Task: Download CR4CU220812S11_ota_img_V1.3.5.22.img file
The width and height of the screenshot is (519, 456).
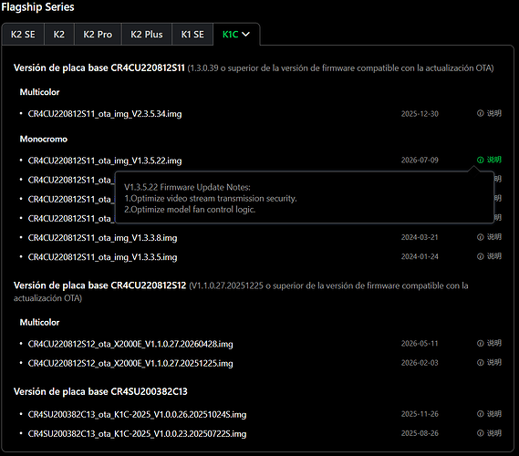Action: point(105,161)
